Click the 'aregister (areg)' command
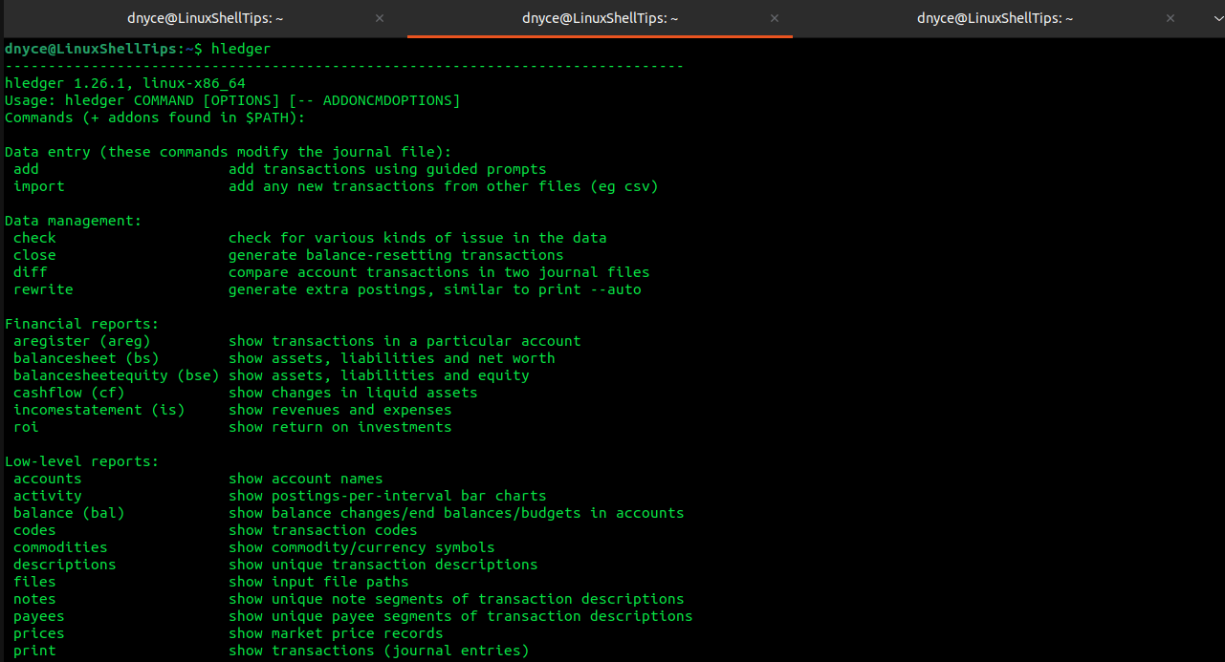Image resolution: width=1225 pixels, height=662 pixels. (82, 341)
